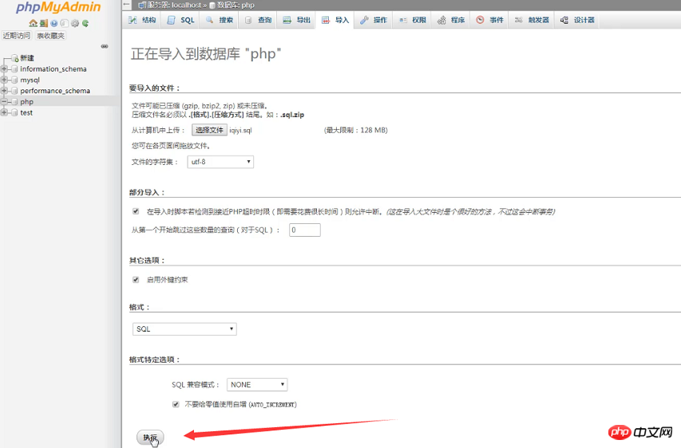Open the SQL 兼容模式 NONE dropdown
This screenshot has height=448, width=681.
click(257, 385)
